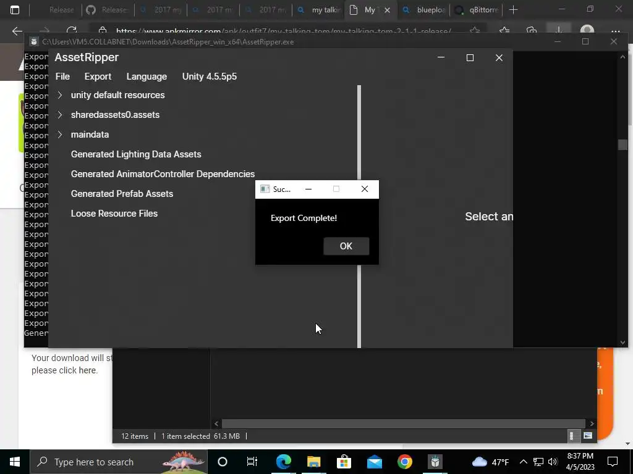Click OK in the Export Complete dialog
633x474 pixels.
(346, 246)
